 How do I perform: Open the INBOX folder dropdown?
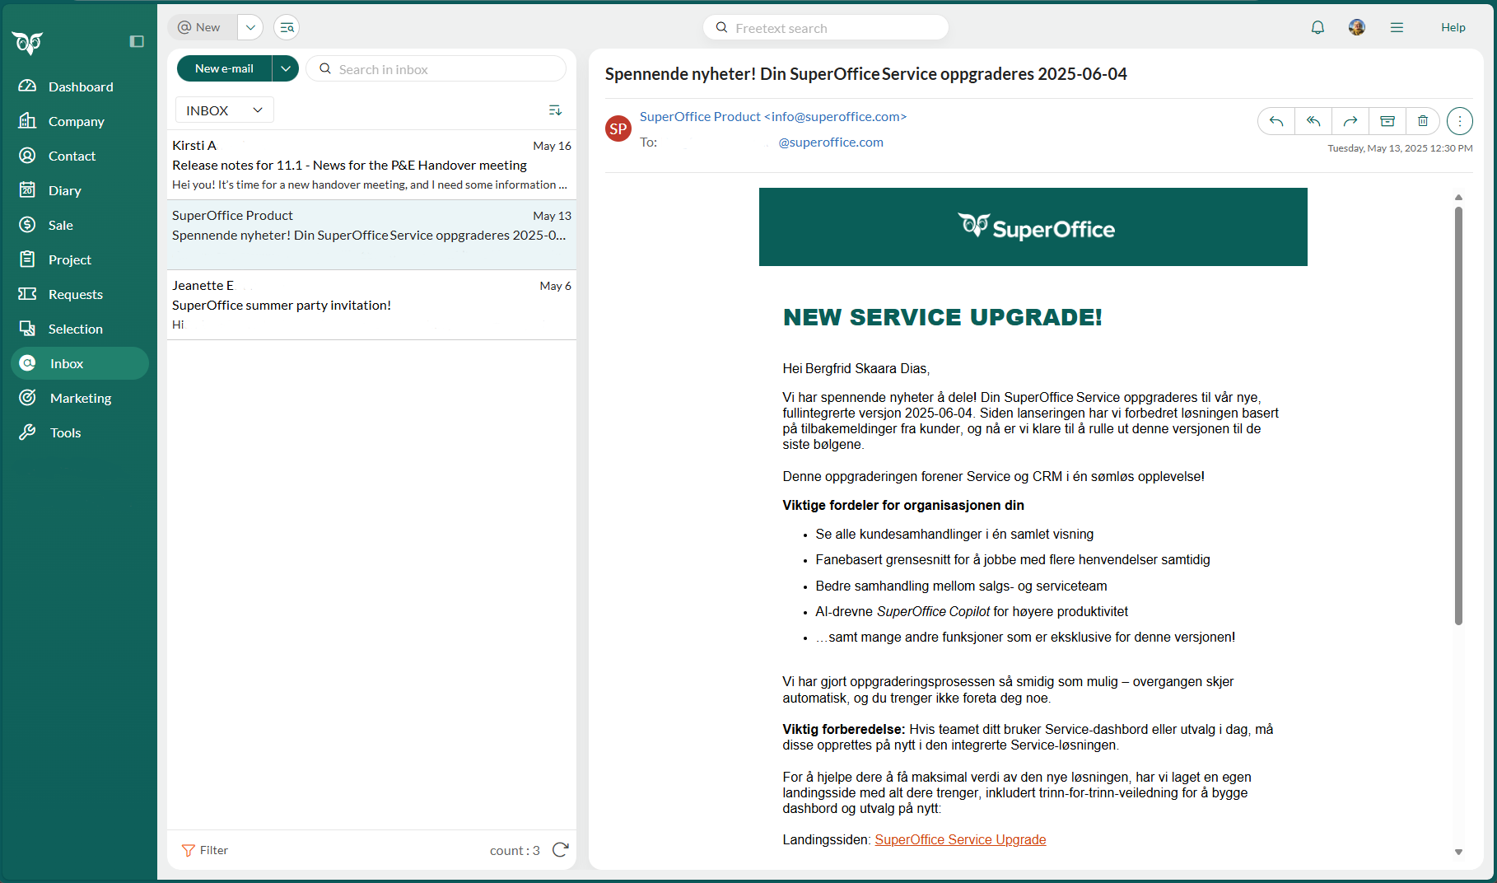pos(224,110)
